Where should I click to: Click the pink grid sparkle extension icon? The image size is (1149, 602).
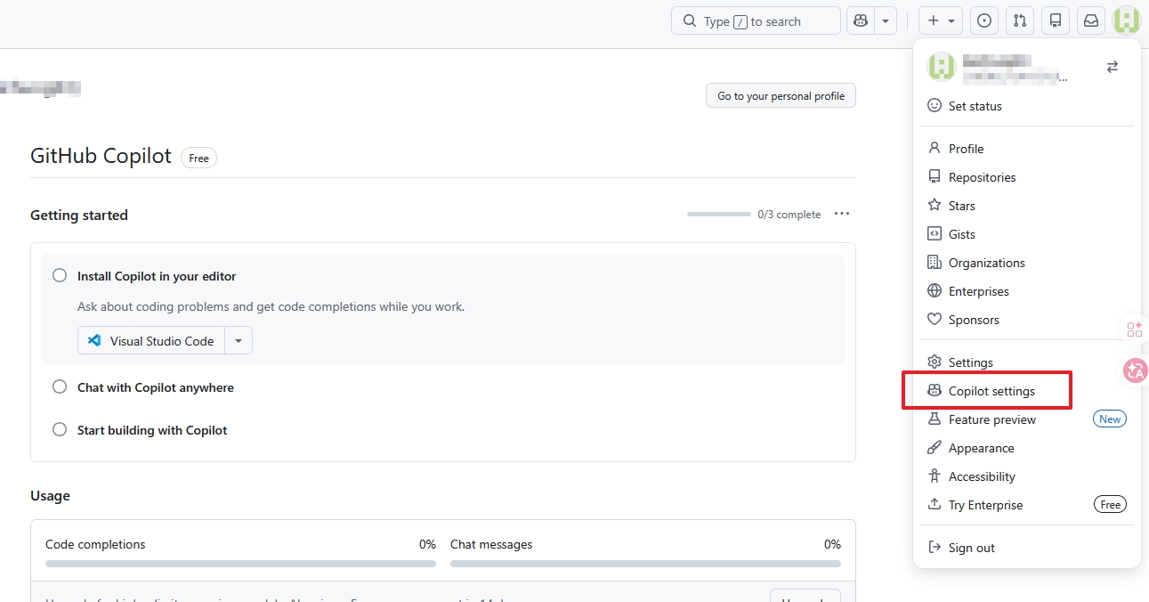point(1135,329)
